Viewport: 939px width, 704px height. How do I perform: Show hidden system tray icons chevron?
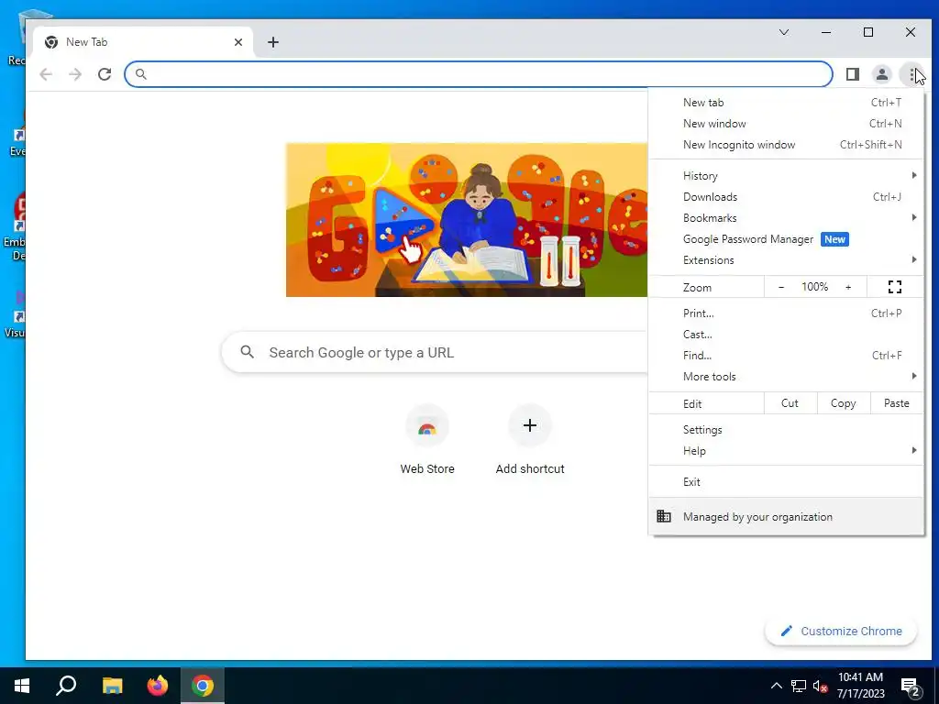pos(776,686)
